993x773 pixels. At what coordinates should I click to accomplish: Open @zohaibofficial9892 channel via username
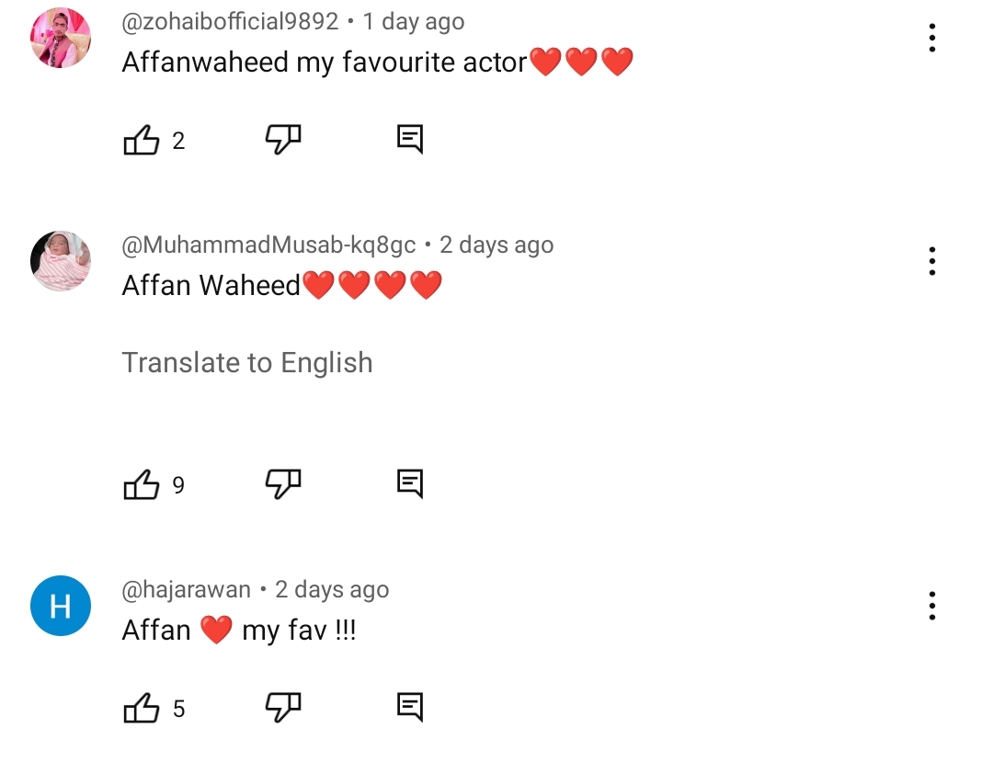tap(230, 22)
